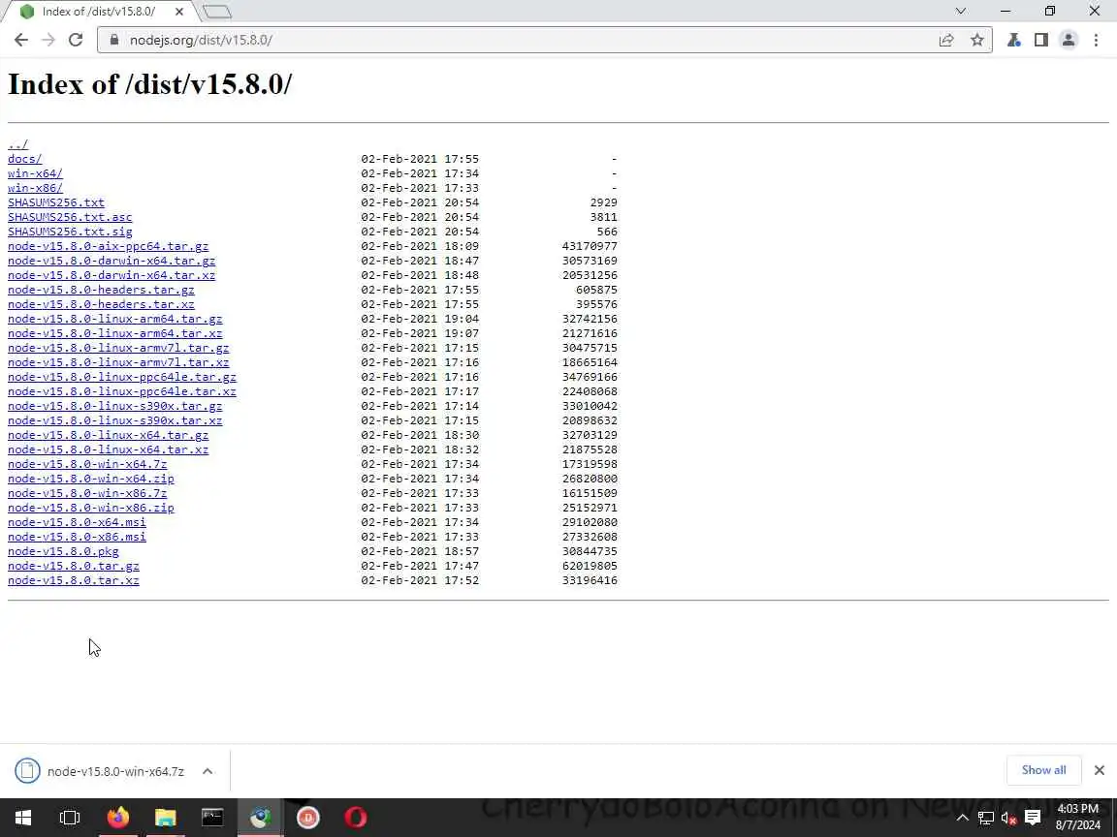Download node-v15.8.0-linux-arm64.tar.gz
1117x837 pixels.
coord(115,319)
